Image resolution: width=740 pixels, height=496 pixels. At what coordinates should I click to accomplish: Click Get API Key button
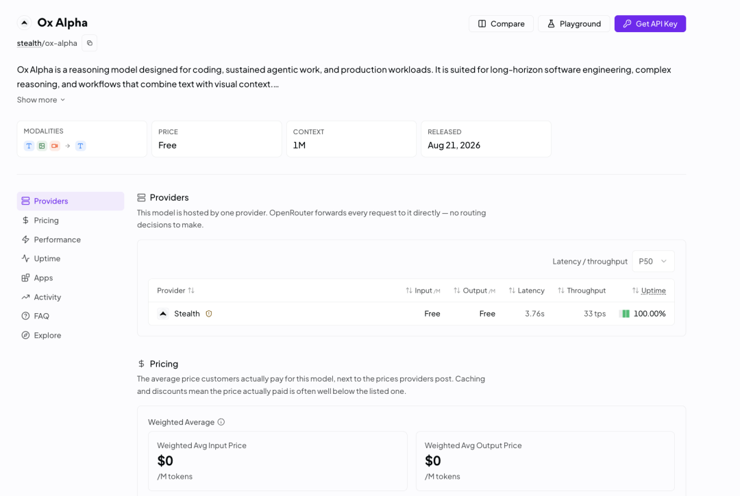(x=650, y=23)
